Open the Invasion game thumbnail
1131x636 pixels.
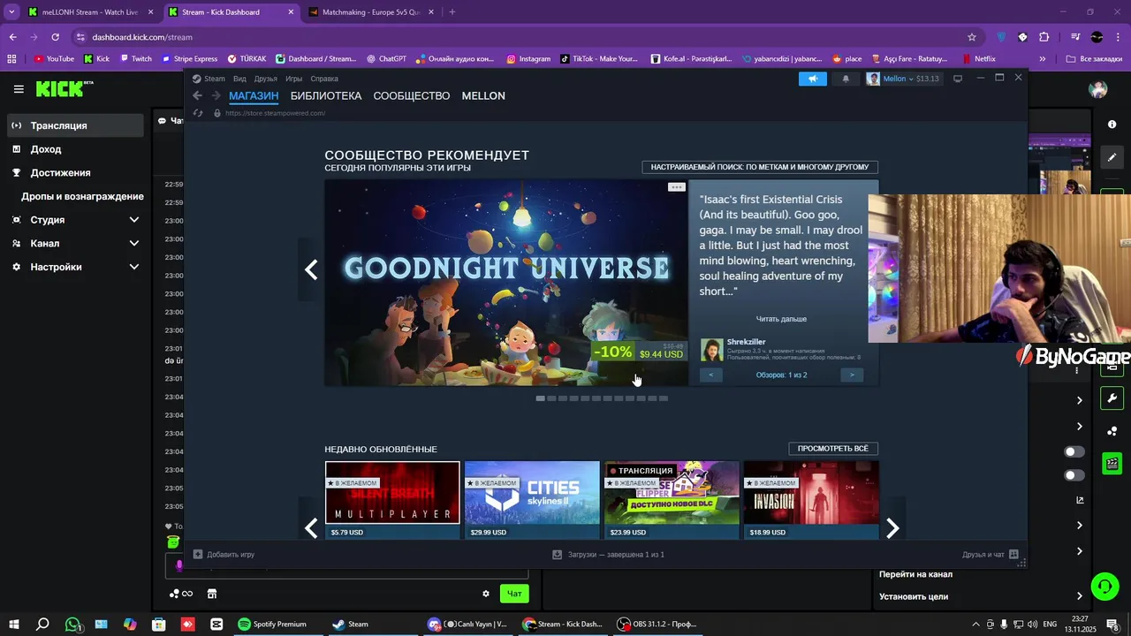click(811, 492)
